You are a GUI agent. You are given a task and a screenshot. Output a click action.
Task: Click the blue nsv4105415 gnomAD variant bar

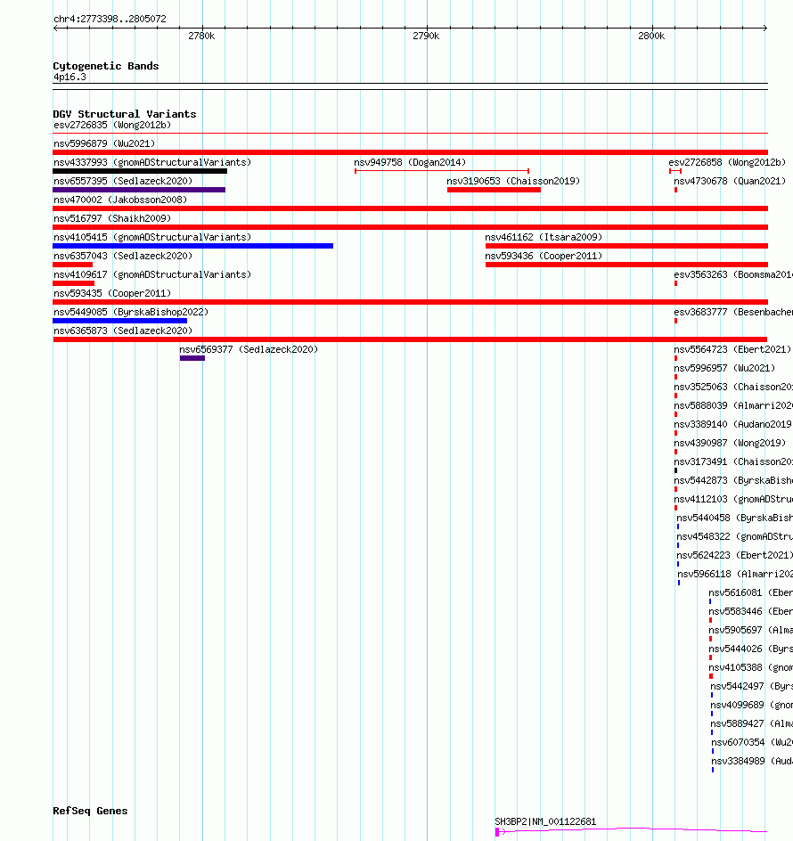(x=192, y=246)
